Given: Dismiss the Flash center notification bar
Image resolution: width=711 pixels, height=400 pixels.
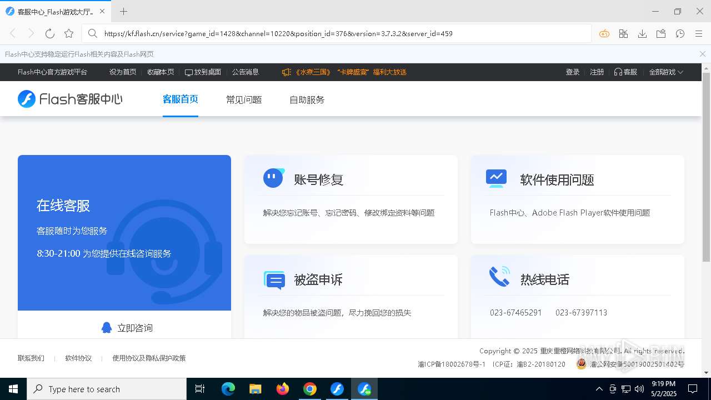Looking at the screenshot, I should click(703, 54).
